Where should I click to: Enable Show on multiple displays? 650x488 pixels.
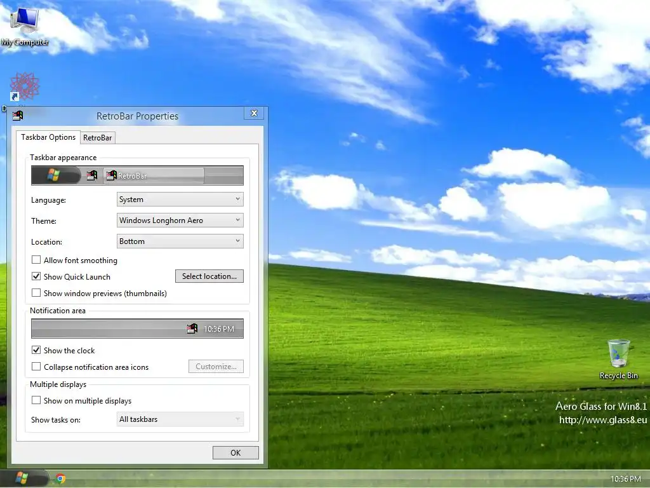pos(36,400)
